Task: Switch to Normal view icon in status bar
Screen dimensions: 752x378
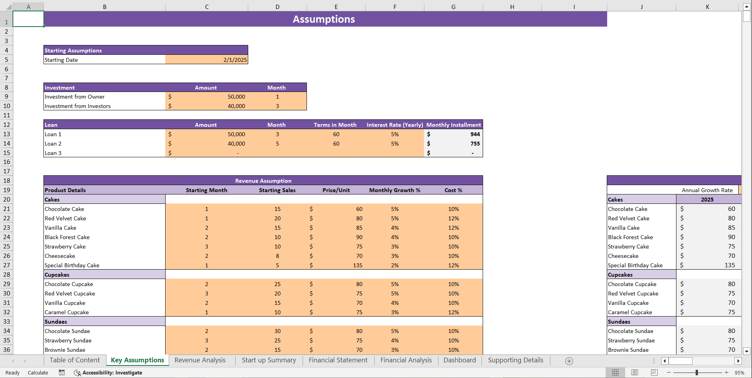Action: click(615, 373)
